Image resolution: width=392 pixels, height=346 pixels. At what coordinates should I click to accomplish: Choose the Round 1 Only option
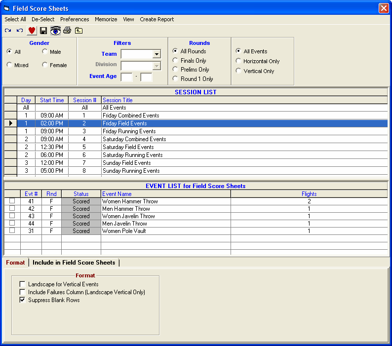pyautogui.click(x=175, y=78)
